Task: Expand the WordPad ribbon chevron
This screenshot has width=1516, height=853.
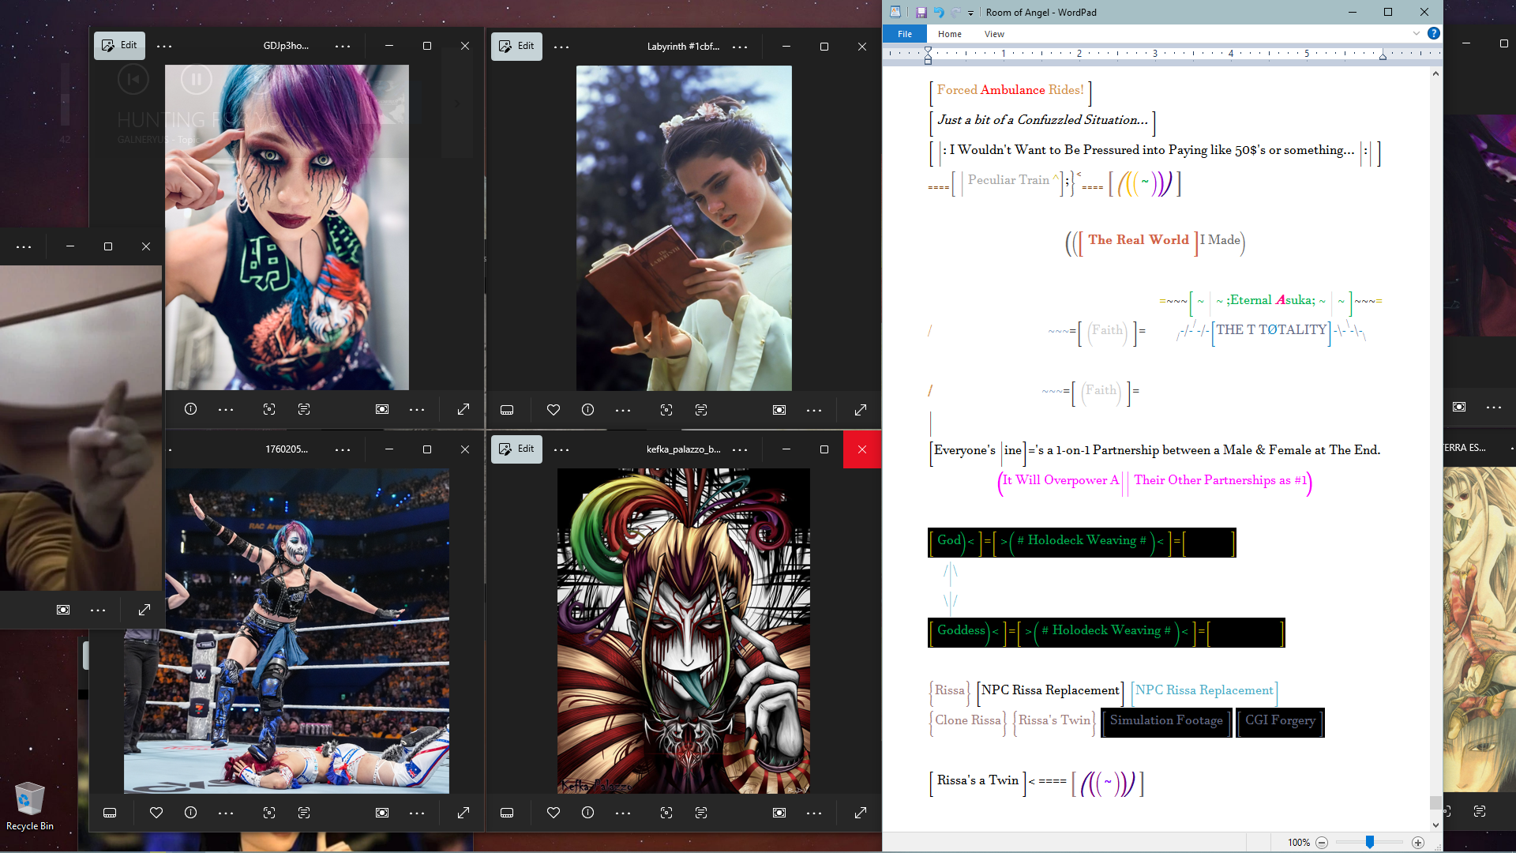Action: click(x=1417, y=33)
